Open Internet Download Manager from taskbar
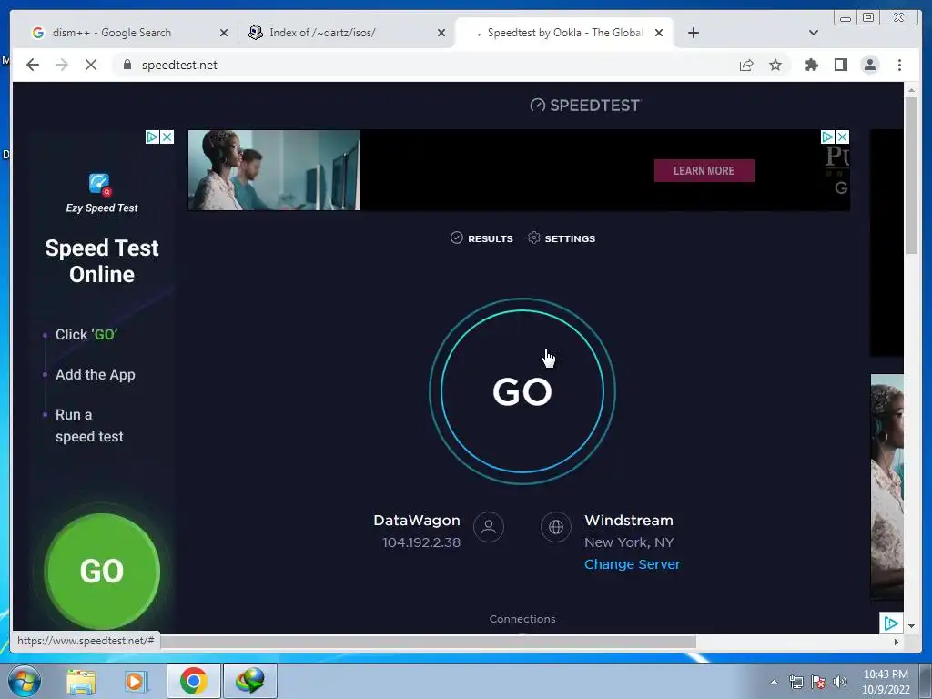 pos(250,681)
